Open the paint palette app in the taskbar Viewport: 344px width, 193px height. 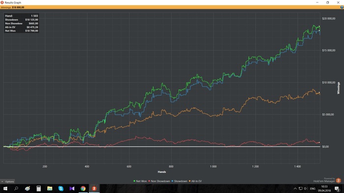[27, 189]
